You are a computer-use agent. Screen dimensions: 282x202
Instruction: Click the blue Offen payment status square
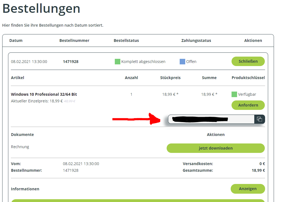click(182, 62)
